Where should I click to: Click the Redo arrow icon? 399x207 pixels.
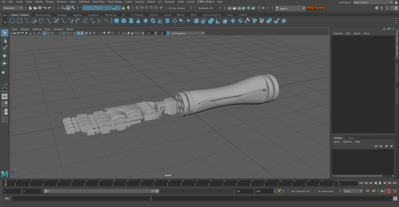[x=49, y=8]
